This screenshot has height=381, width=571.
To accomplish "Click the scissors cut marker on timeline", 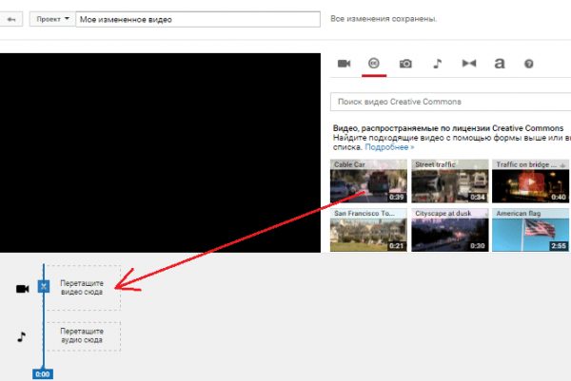I will point(44,287).
